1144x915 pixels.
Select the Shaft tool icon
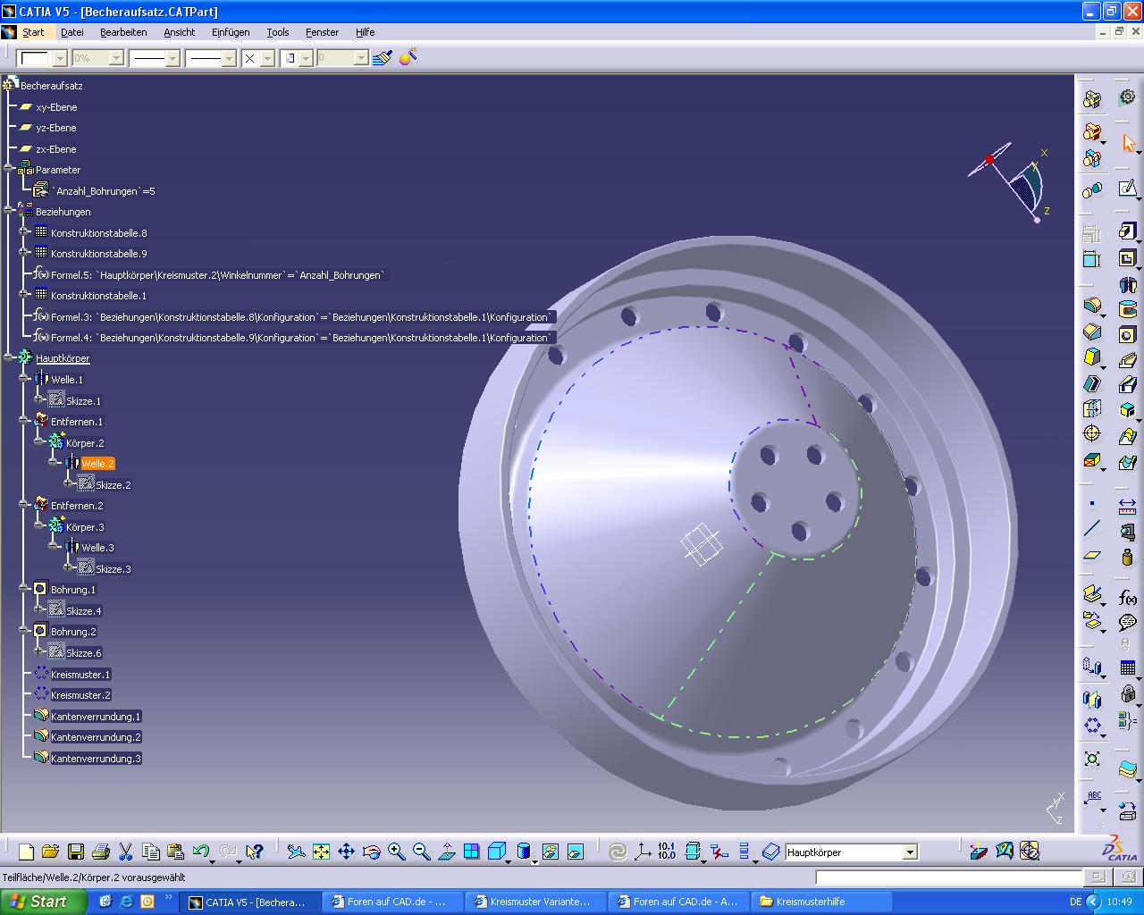pyautogui.click(x=1127, y=285)
